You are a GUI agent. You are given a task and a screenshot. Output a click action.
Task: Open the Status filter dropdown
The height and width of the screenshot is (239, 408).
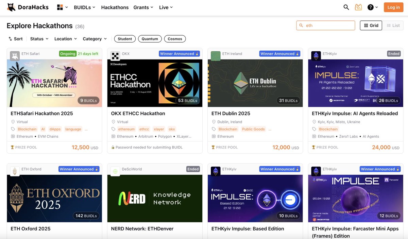38,38
